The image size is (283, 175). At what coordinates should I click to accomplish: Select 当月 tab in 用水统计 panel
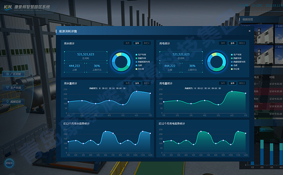(127, 43)
